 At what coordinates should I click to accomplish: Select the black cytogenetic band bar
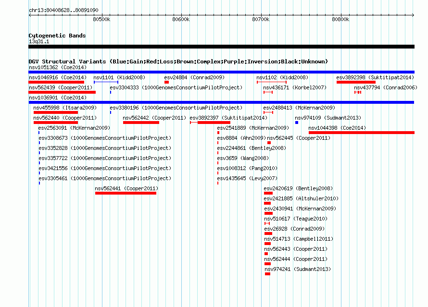(221, 47)
